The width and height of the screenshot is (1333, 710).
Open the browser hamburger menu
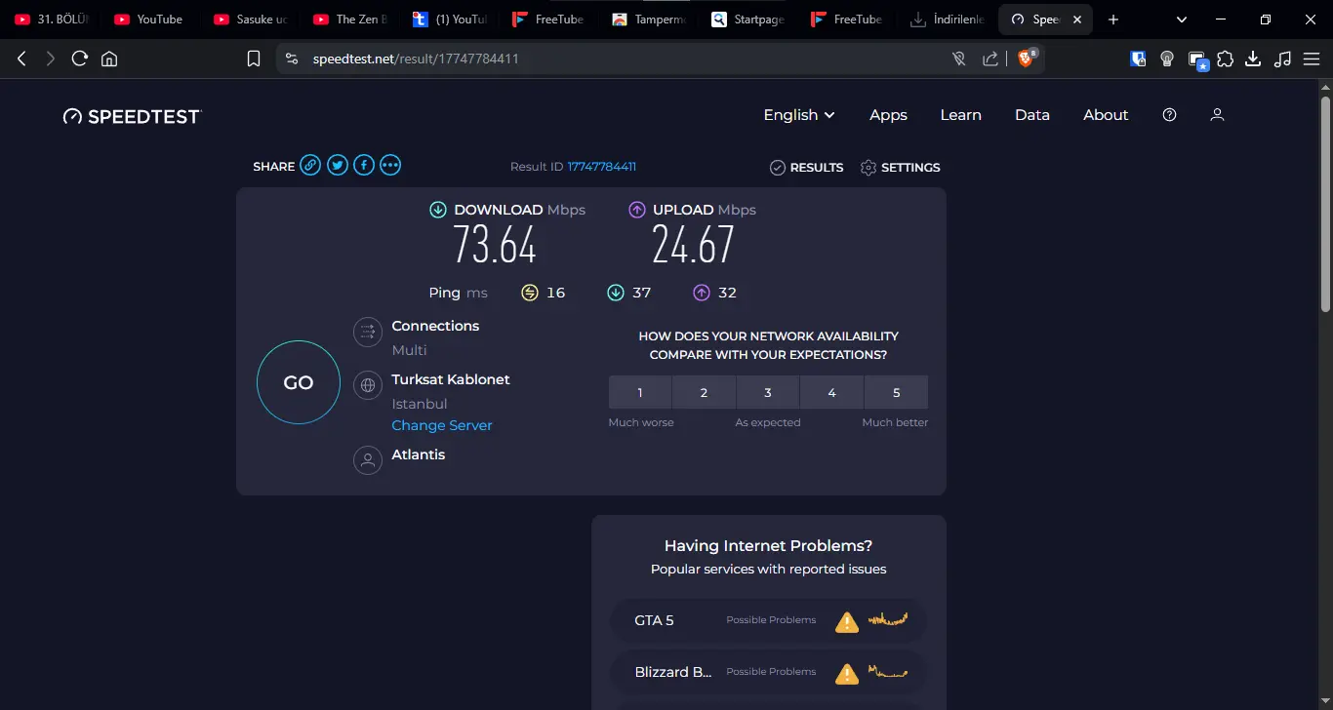pyautogui.click(x=1312, y=59)
